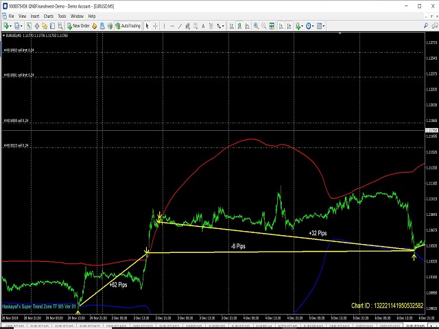Screen dimensions: 439x329
Task: Show the Navigator panel
Action: (45, 26)
